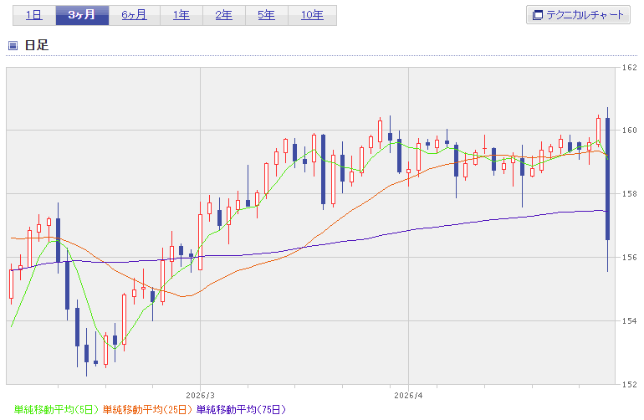The width and height of the screenshot is (644, 420).
Task: Show the 5年 chart tab
Action: click(267, 15)
